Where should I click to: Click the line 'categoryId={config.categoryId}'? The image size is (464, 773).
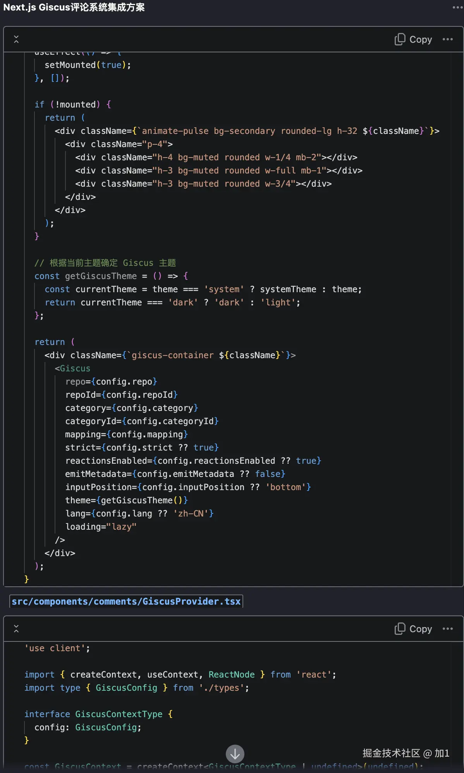point(142,421)
